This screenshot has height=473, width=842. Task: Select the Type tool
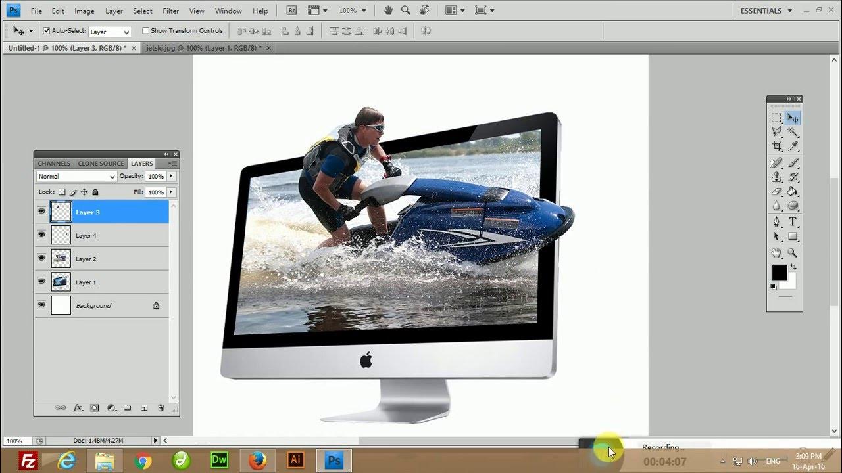793,222
